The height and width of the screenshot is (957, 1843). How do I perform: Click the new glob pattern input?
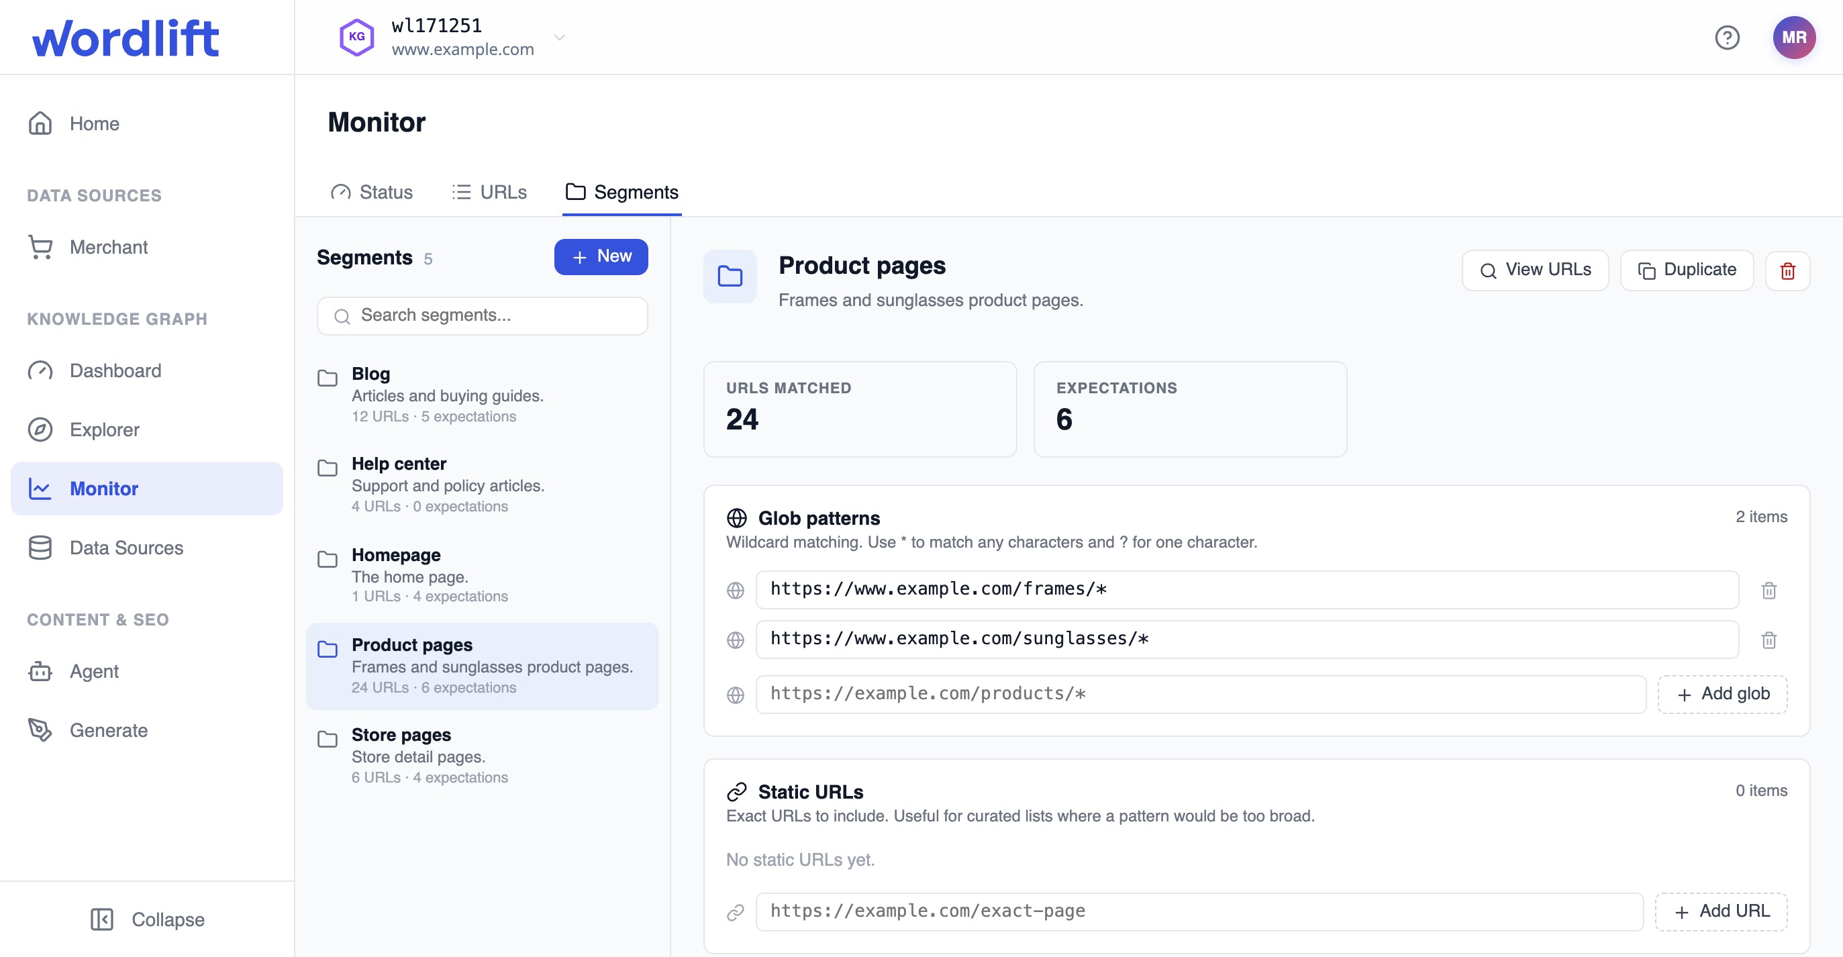click(x=1201, y=694)
